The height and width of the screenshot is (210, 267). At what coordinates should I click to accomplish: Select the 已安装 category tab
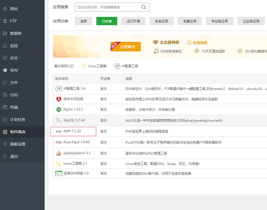[107, 21]
